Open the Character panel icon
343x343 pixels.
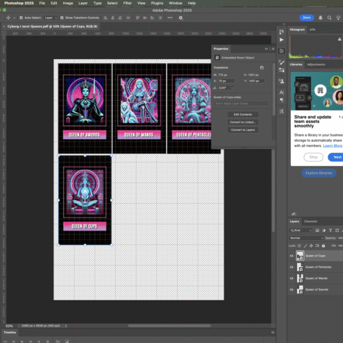(281, 93)
